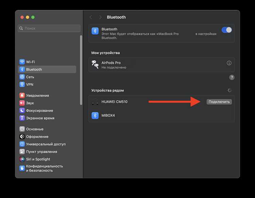
Task: Select the AirPods Pro device name
Action: pyautogui.click(x=111, y=63)
